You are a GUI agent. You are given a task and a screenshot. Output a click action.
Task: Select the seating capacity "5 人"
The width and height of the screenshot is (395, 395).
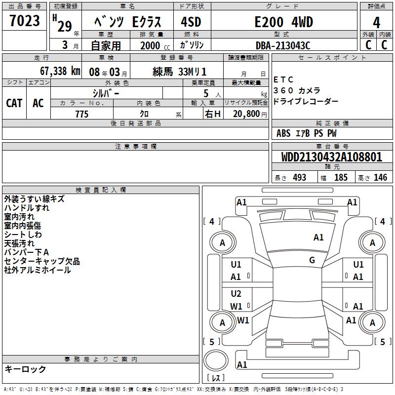(x=212, y=94)
